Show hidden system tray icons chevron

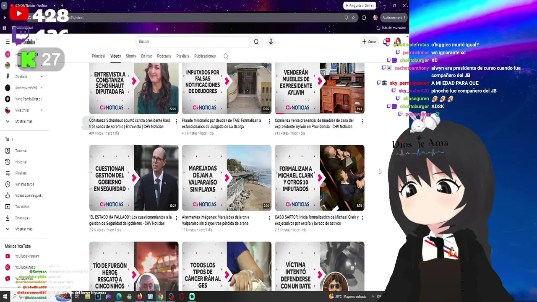pos(372,297)
